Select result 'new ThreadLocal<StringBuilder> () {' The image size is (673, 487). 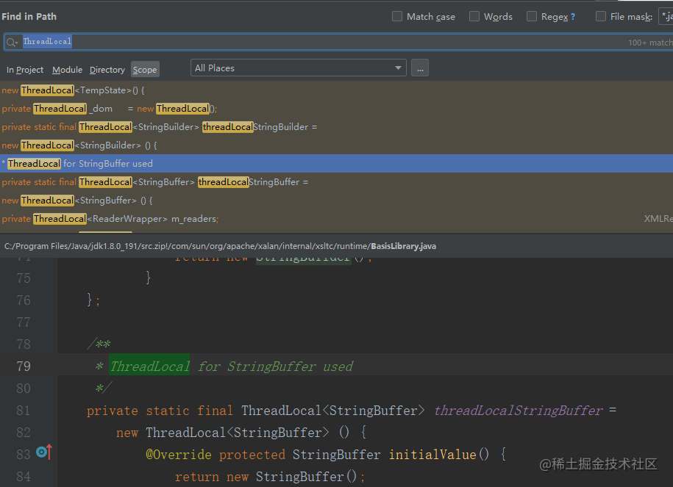[337, 145]
